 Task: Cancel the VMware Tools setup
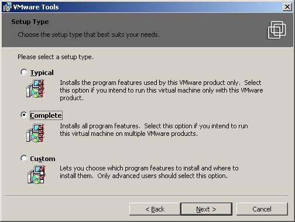(262, 209)
